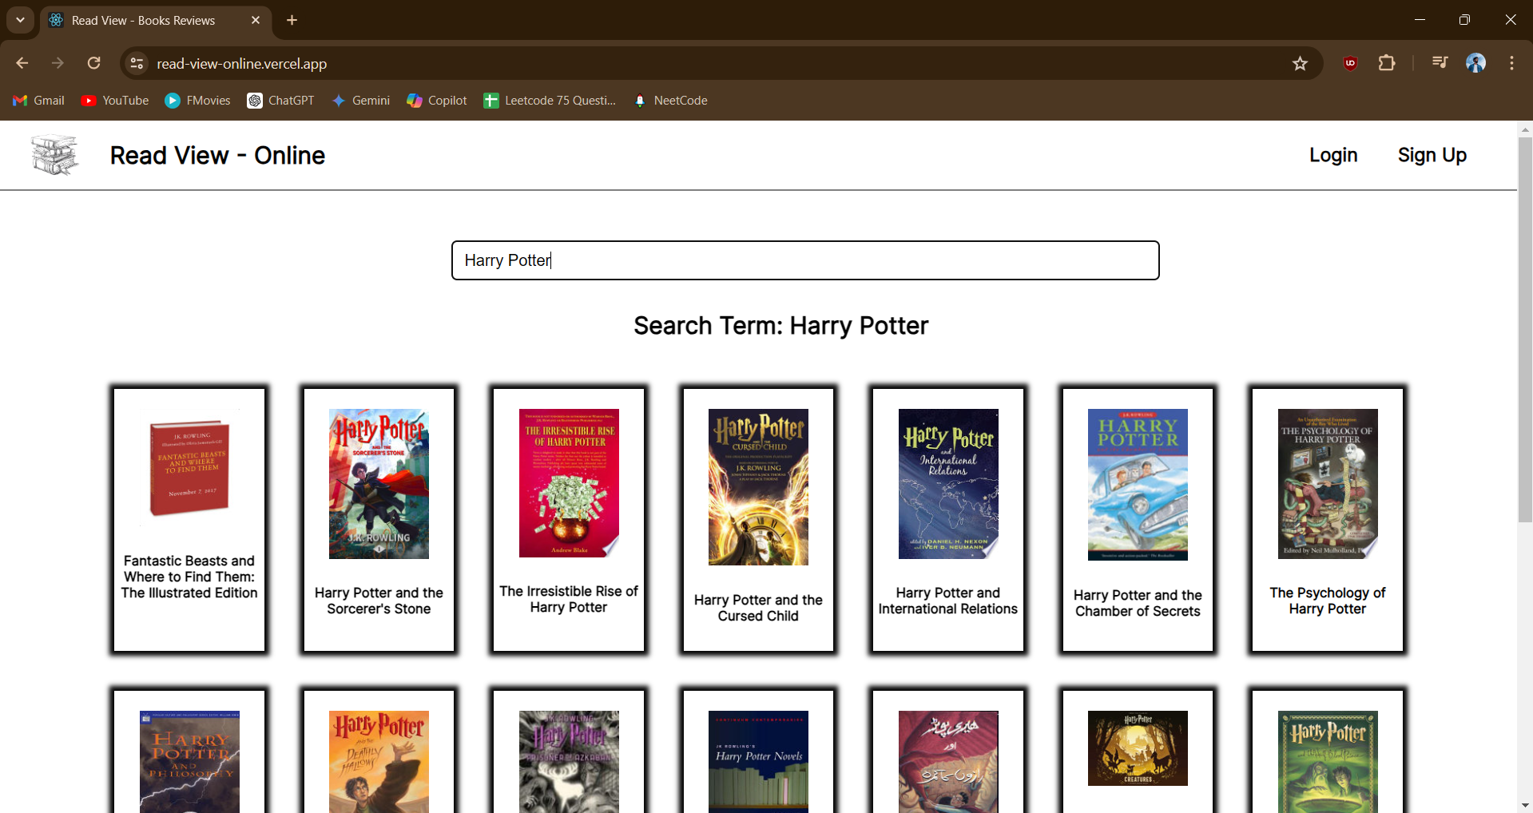Screen dimensions: 1533x813
Task: Open site information icon in address bar
Action: point(137,63)
